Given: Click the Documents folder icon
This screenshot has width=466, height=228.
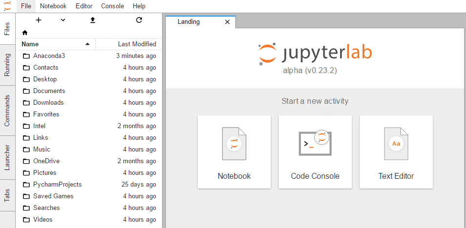Looking at the screenshot, I should click(x=27, y=91).
